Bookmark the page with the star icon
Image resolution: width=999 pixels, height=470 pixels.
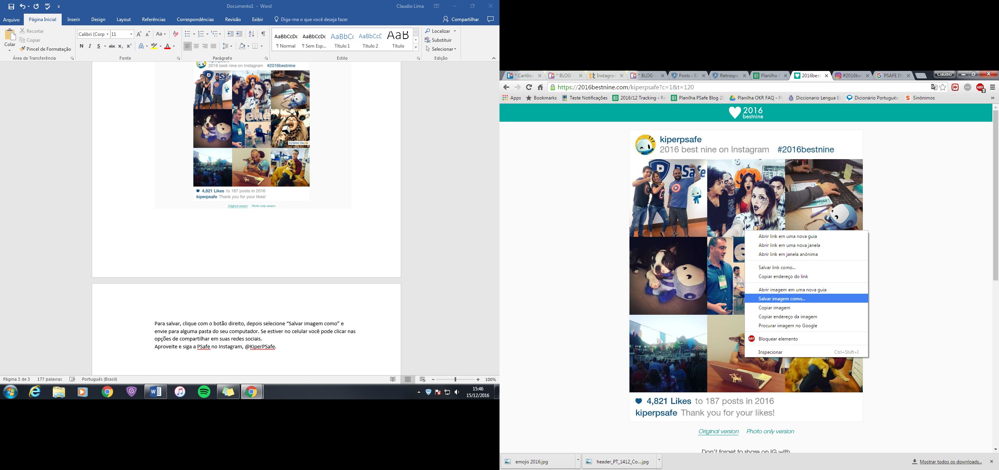point(943,87)
